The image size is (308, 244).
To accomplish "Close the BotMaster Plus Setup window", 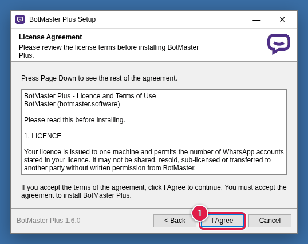I will coord(282,19).
